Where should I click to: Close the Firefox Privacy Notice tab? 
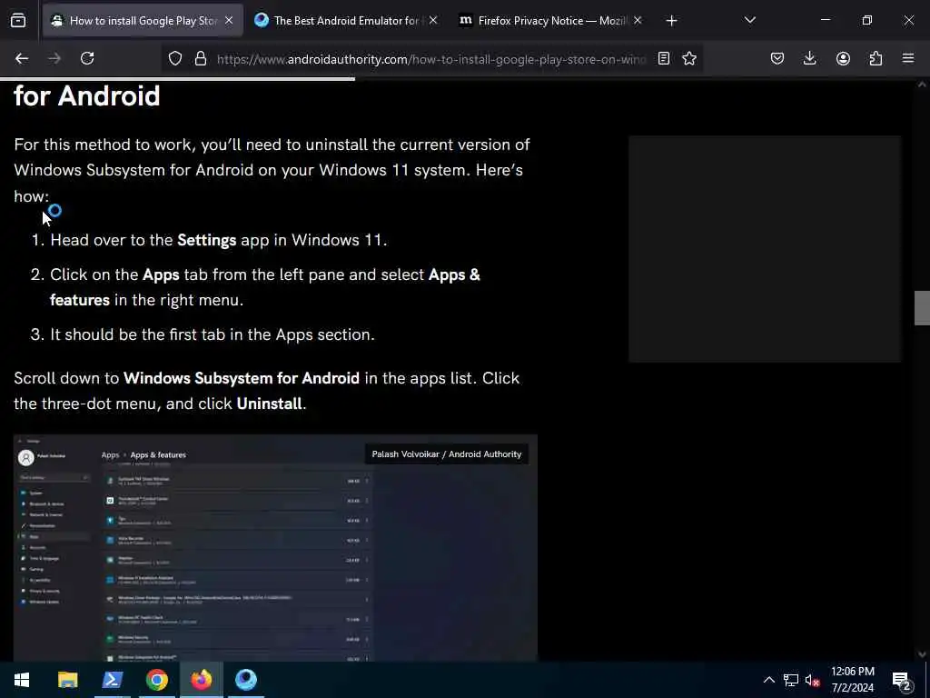(x=638, y=21)
